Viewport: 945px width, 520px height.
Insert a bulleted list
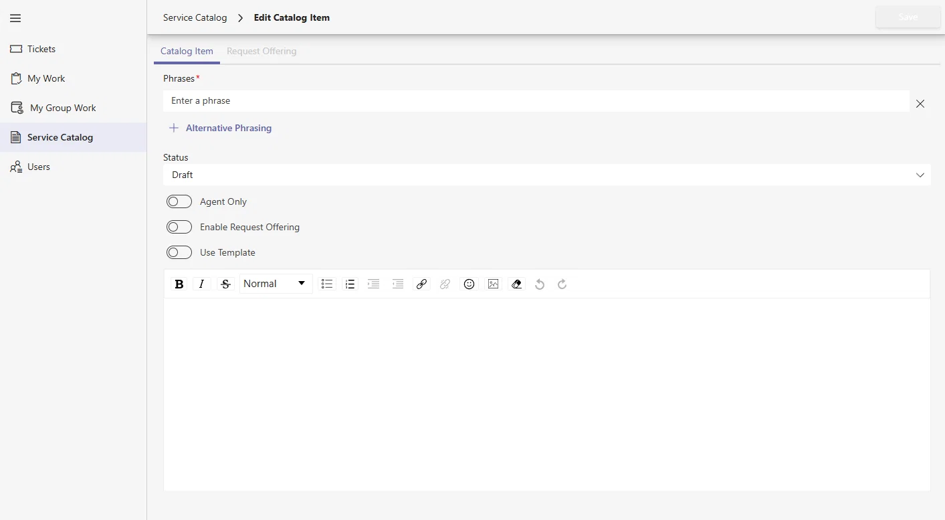tap(327, 284)
